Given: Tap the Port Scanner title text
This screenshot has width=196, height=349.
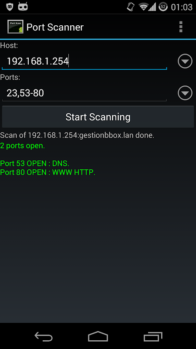Looking at the screenshot, I should pyautogui.click(x=55, y=27).
